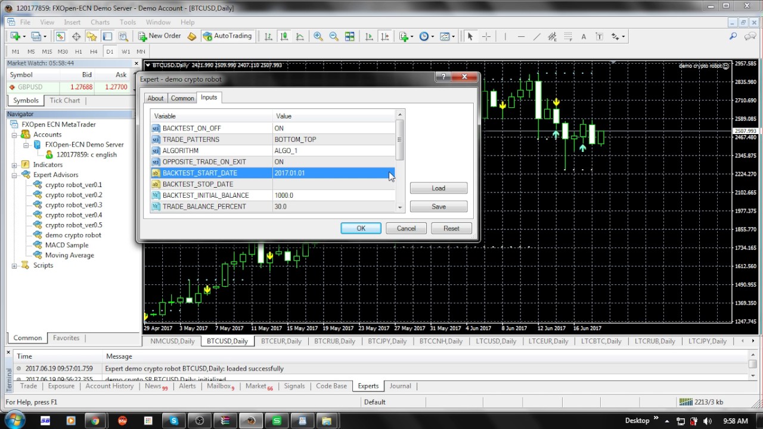Toggle the Data Window crosshair-circle icon
The image size is (763, 429).
76,36
